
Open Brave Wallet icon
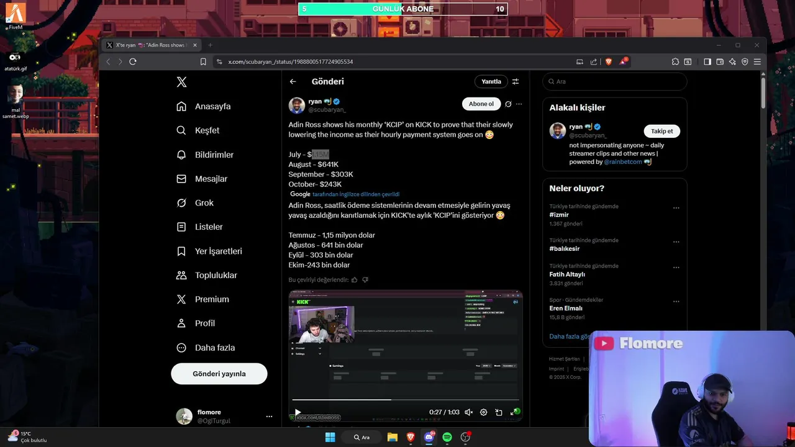coord(720,61)
